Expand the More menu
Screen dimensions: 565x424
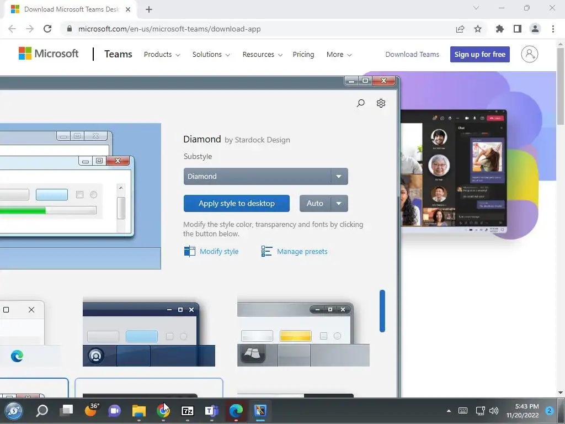click(339, 55)
